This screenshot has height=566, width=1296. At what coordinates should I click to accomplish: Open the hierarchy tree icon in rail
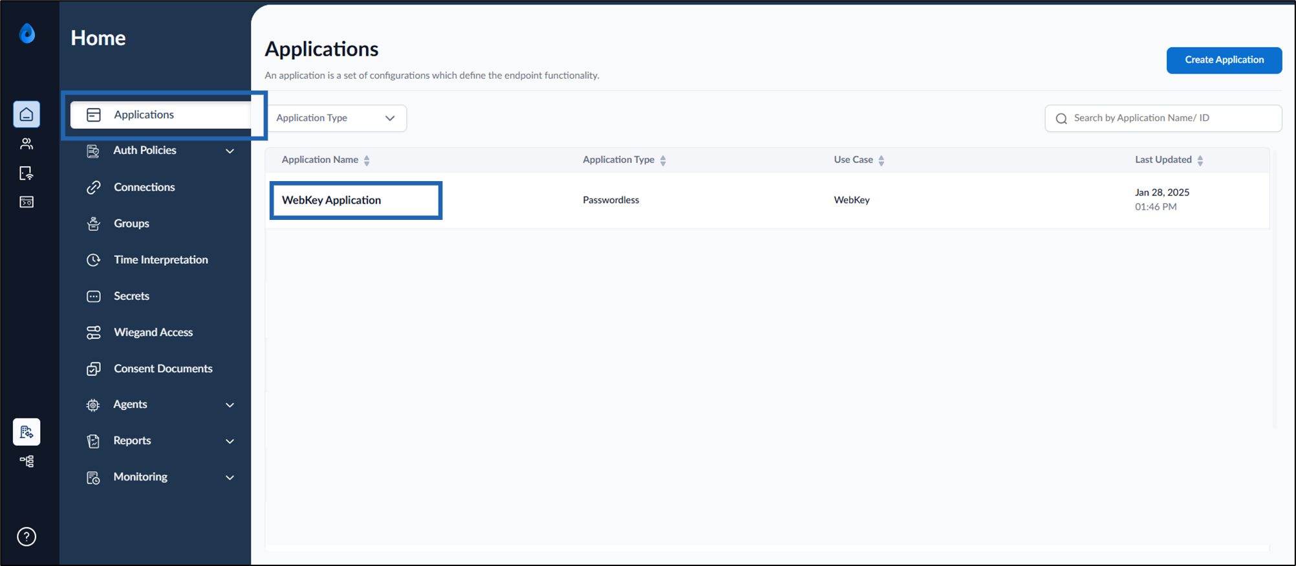click(27, 461)
